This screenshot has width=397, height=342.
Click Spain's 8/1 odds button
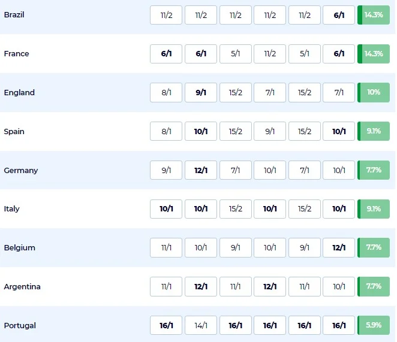166,132
